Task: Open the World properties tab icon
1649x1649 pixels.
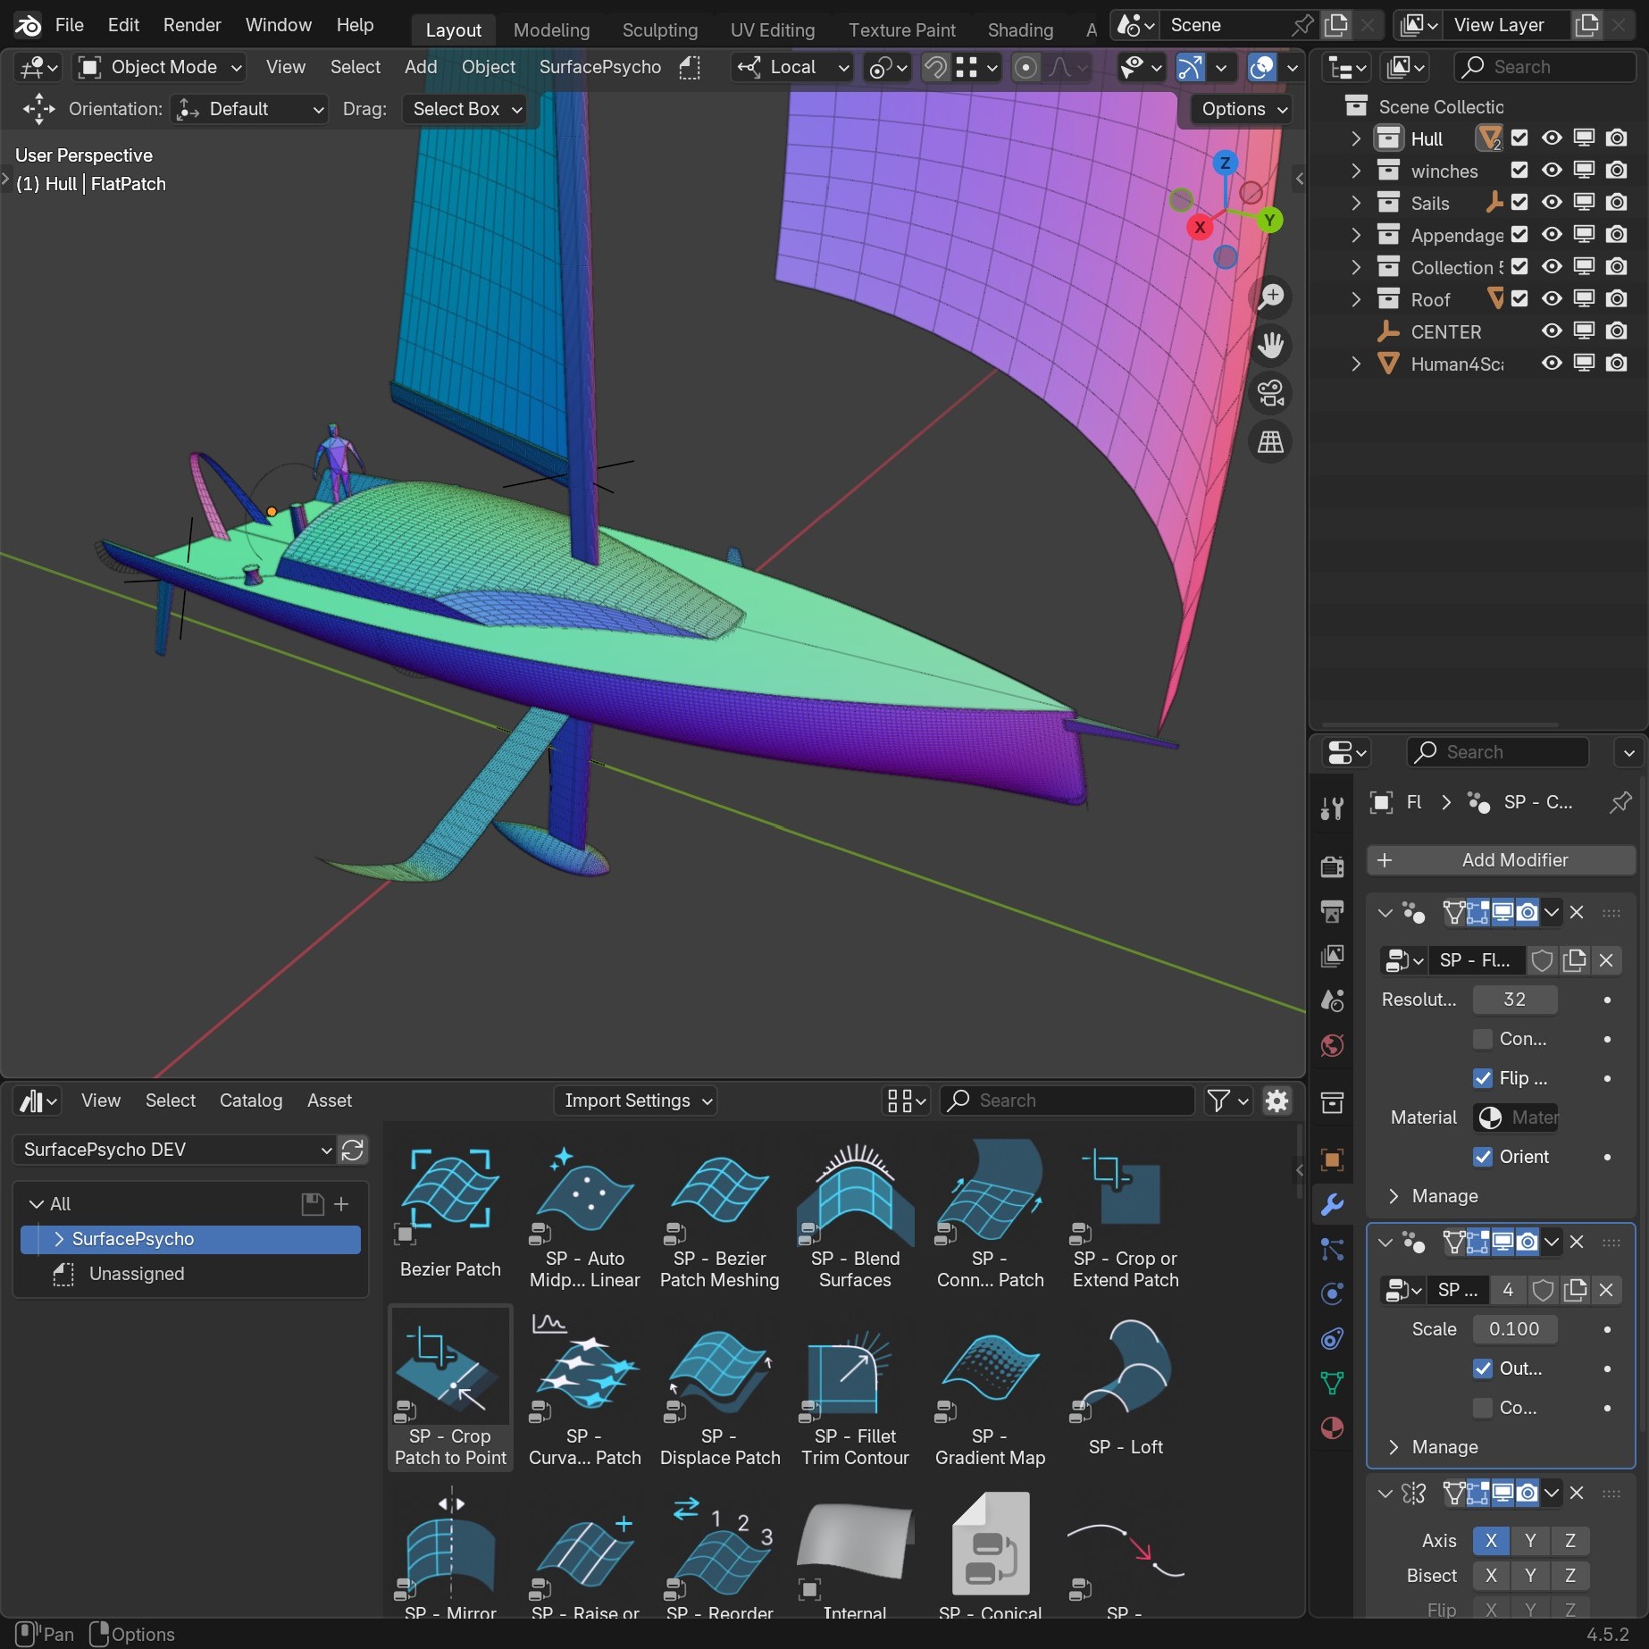Action: (x=1332, y=1045)
